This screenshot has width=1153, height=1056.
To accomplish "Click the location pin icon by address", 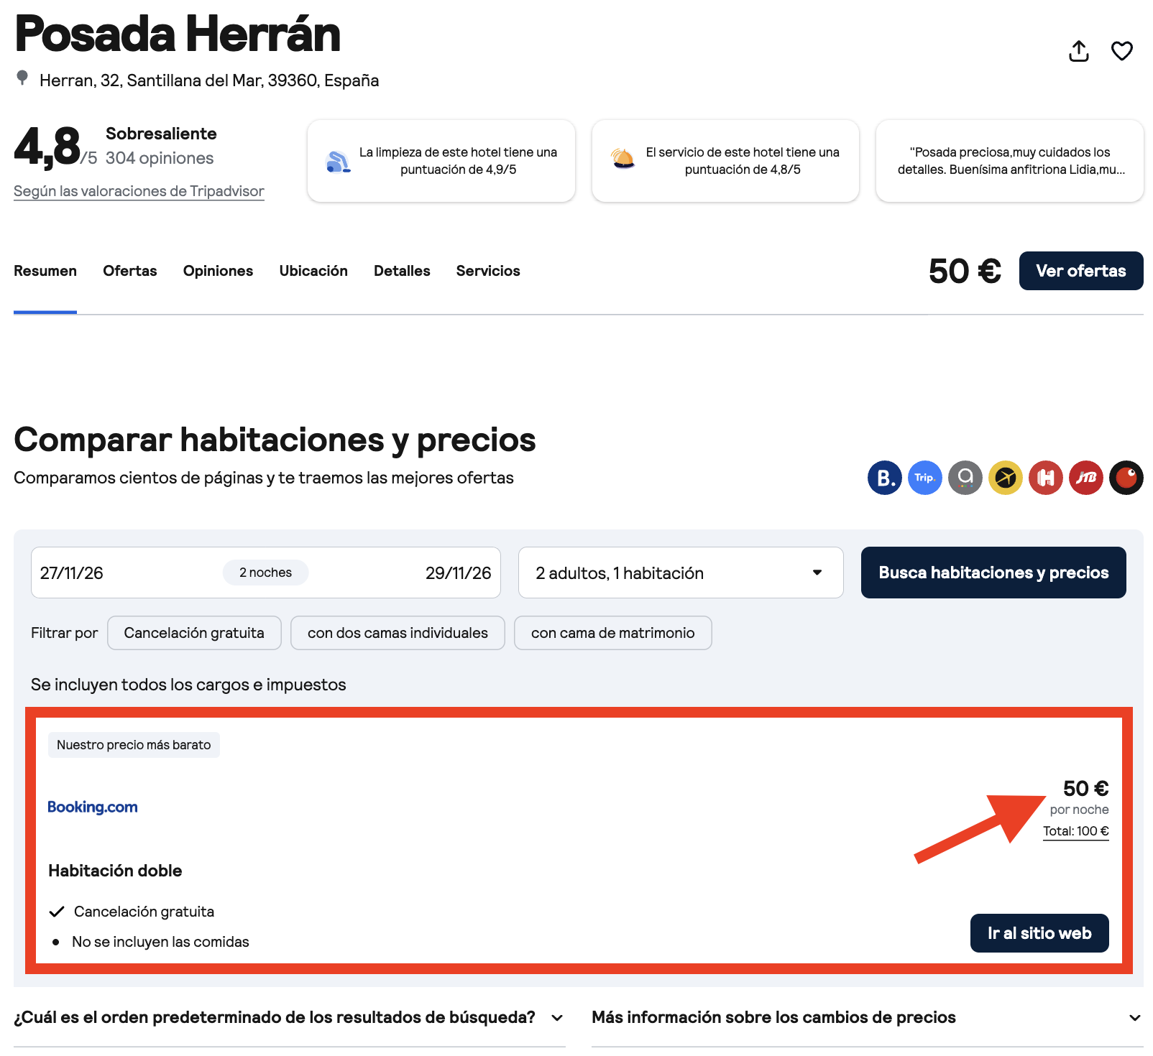I will 22,78.
